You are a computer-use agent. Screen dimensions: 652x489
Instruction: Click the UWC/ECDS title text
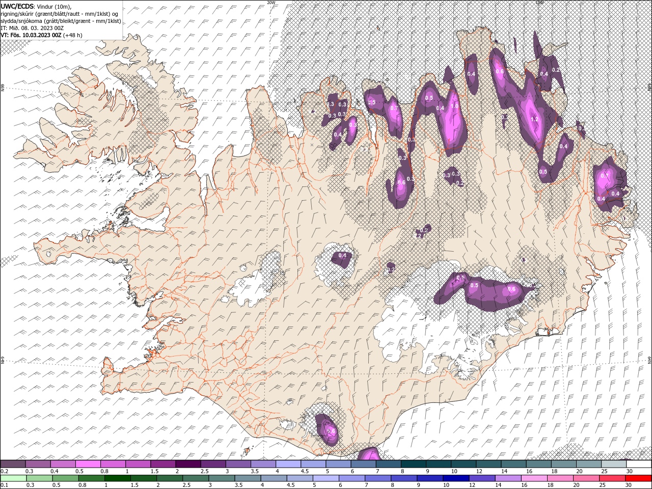(x=17, y=6)
